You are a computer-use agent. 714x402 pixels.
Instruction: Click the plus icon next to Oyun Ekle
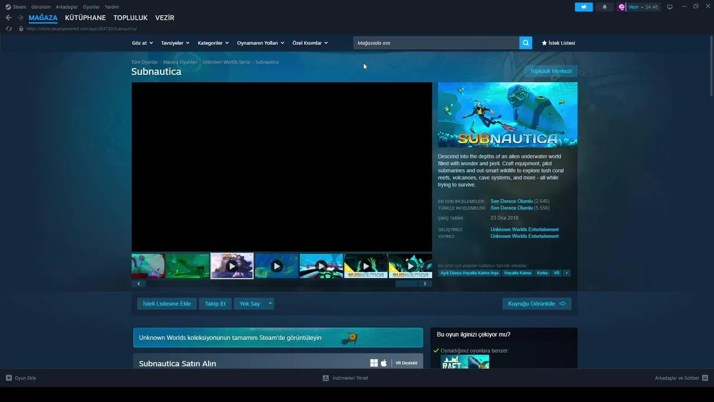point(8,378)
